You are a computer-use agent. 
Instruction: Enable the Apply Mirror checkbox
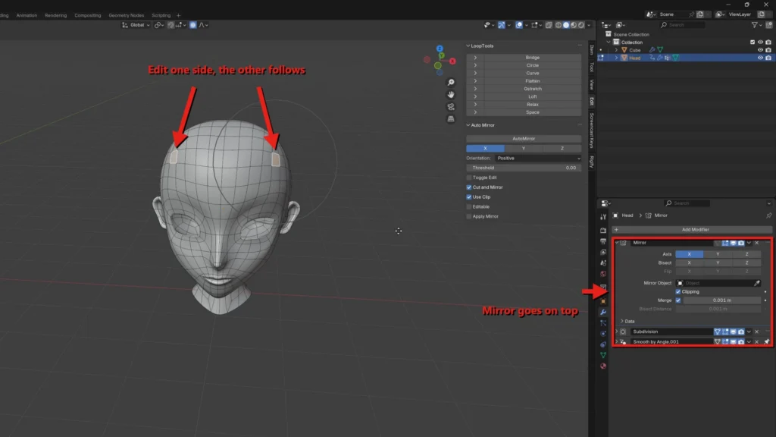click(469, 216)
